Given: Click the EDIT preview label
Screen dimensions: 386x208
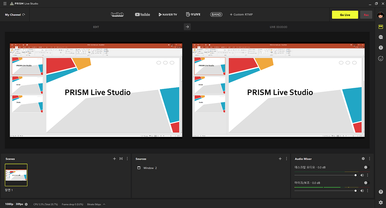Looking at the screenshot, I should pos(96,27).
